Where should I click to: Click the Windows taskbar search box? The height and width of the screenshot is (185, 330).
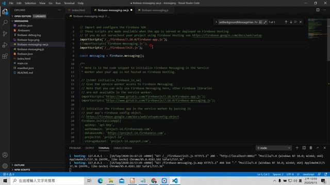pos(47,180)
